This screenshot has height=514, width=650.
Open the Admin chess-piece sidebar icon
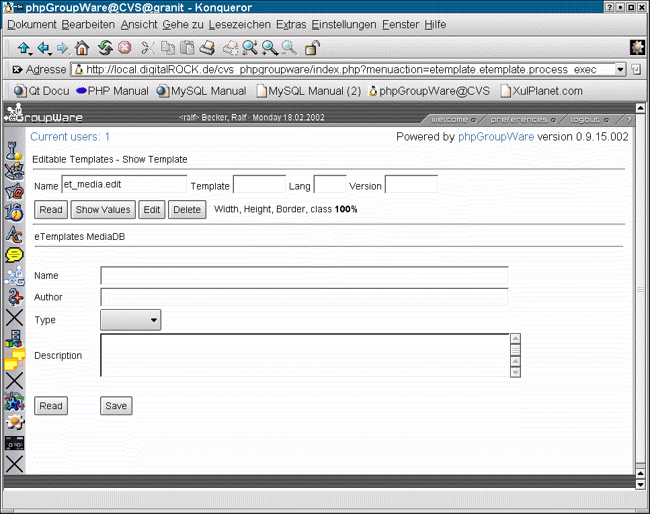click(14, 151)
